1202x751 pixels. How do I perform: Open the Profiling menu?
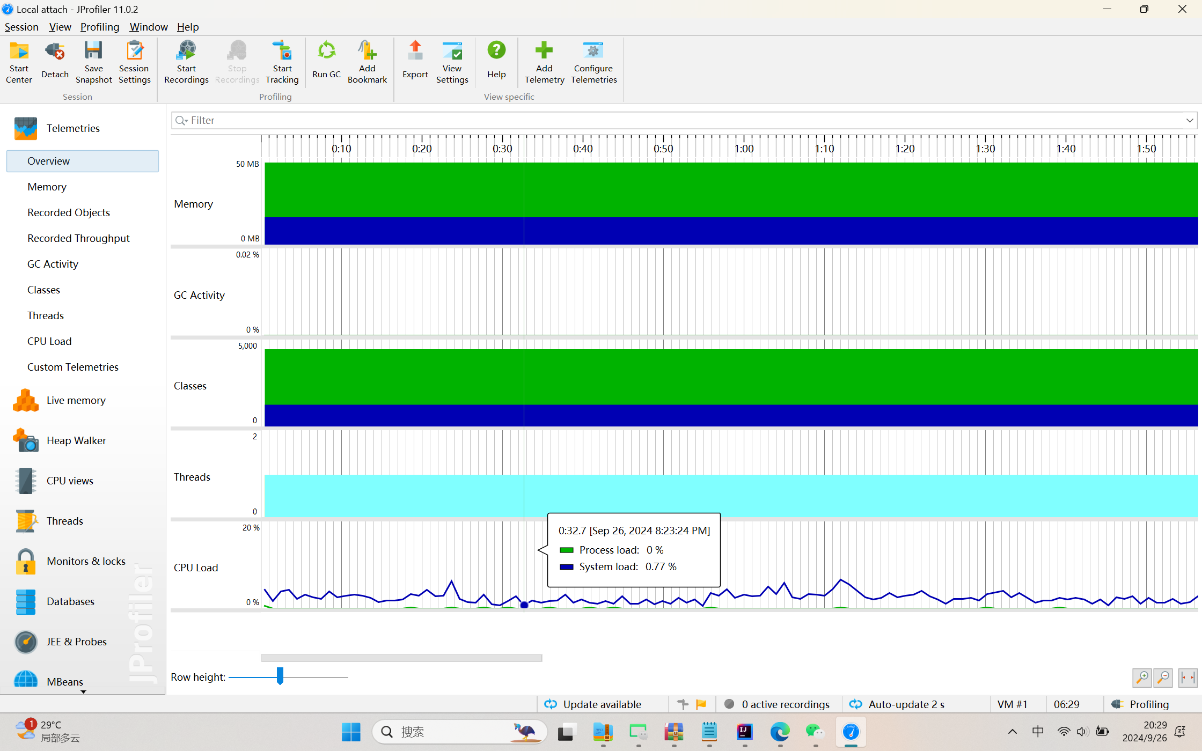pos(100,27)
